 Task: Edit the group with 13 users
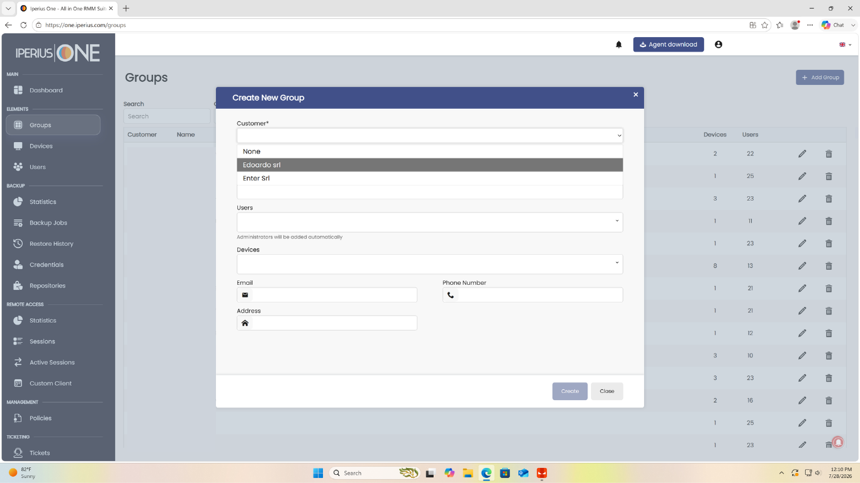(x=802, y=266)
